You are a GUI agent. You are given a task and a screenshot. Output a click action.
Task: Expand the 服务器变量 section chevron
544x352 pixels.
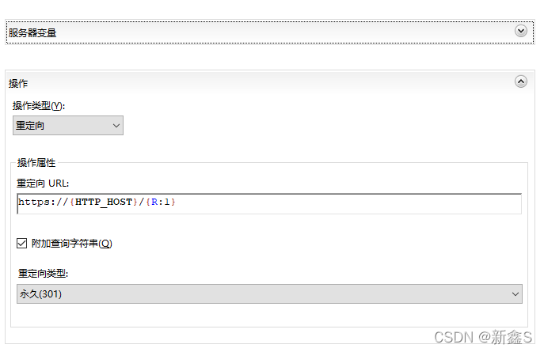tap(520, 31)
